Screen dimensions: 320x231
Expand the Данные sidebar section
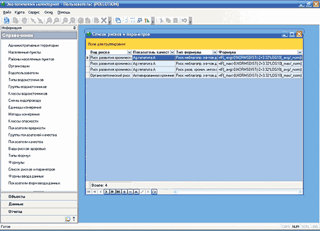pyautogui.click(x=39, y=204)
